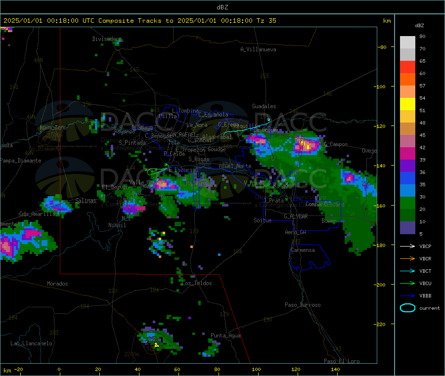445x376 pixels.
Task: Click the cyan VBCT arrow in legend
Action: pyautogui.click(x=407, y=271)
